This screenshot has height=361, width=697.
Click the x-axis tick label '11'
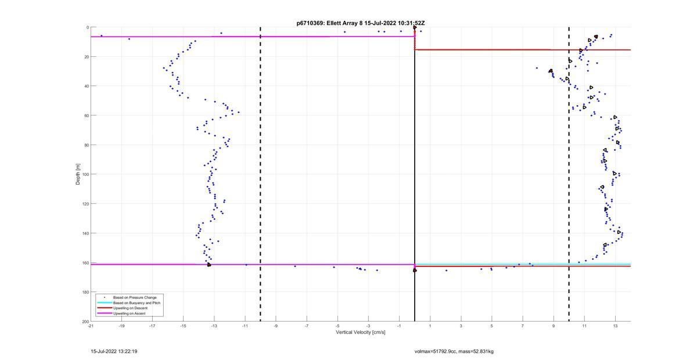[x=584, y=326]
